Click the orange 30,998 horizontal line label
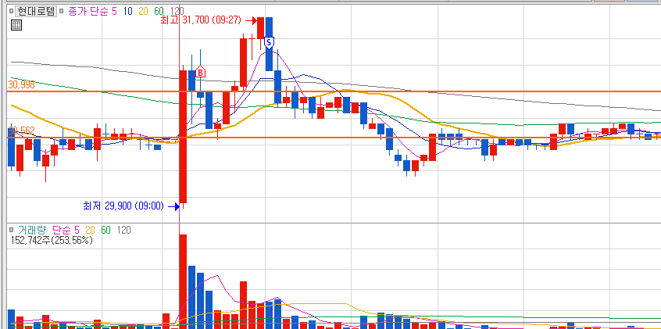The height and width of the screenshot is (329, 661). pyautogui.click(x=22, y=85)
